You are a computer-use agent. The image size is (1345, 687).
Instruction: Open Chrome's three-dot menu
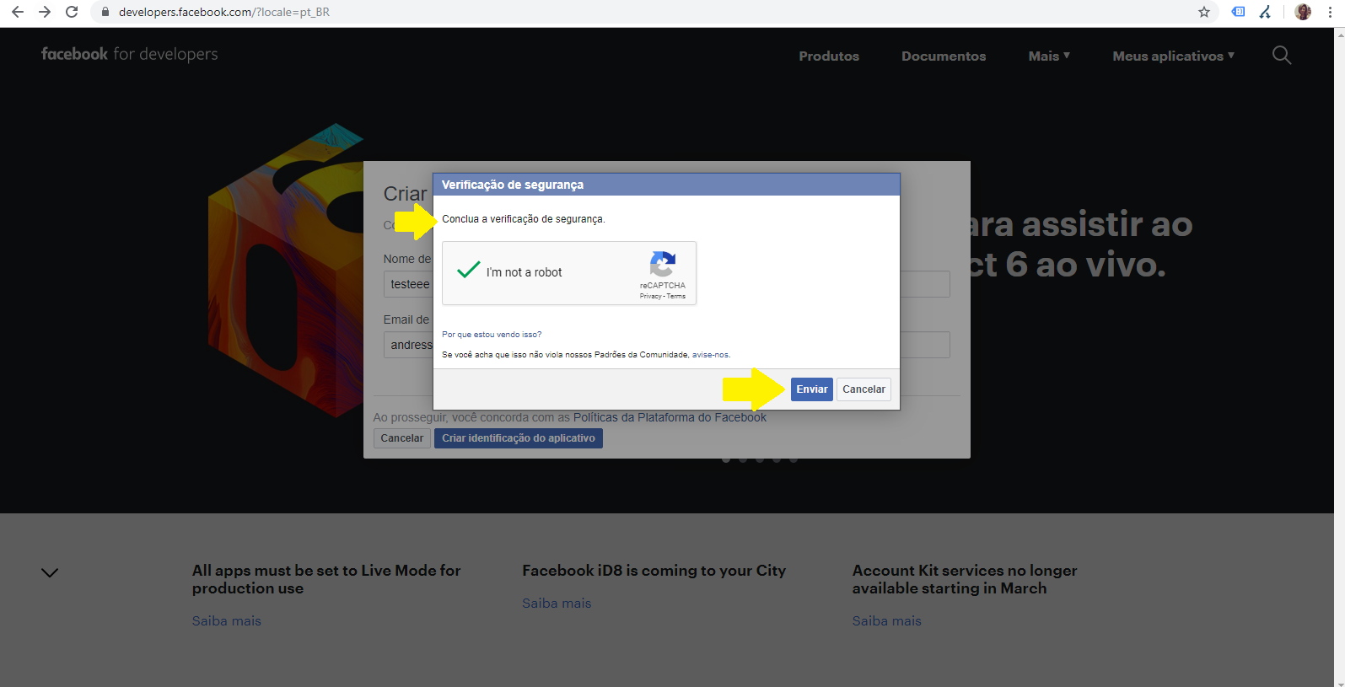pos(1330,12)
